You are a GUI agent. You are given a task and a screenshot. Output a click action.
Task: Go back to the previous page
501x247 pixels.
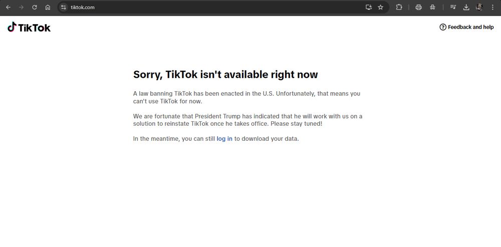(x=9, y=7)
